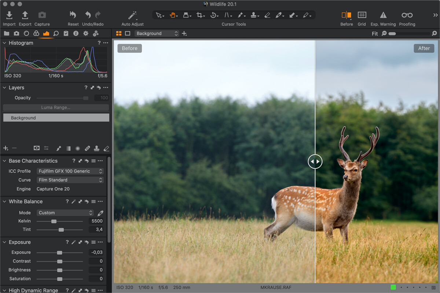Collapse the Layers panel
This screenshot has height=293, width=440.
tap(5, 88)
